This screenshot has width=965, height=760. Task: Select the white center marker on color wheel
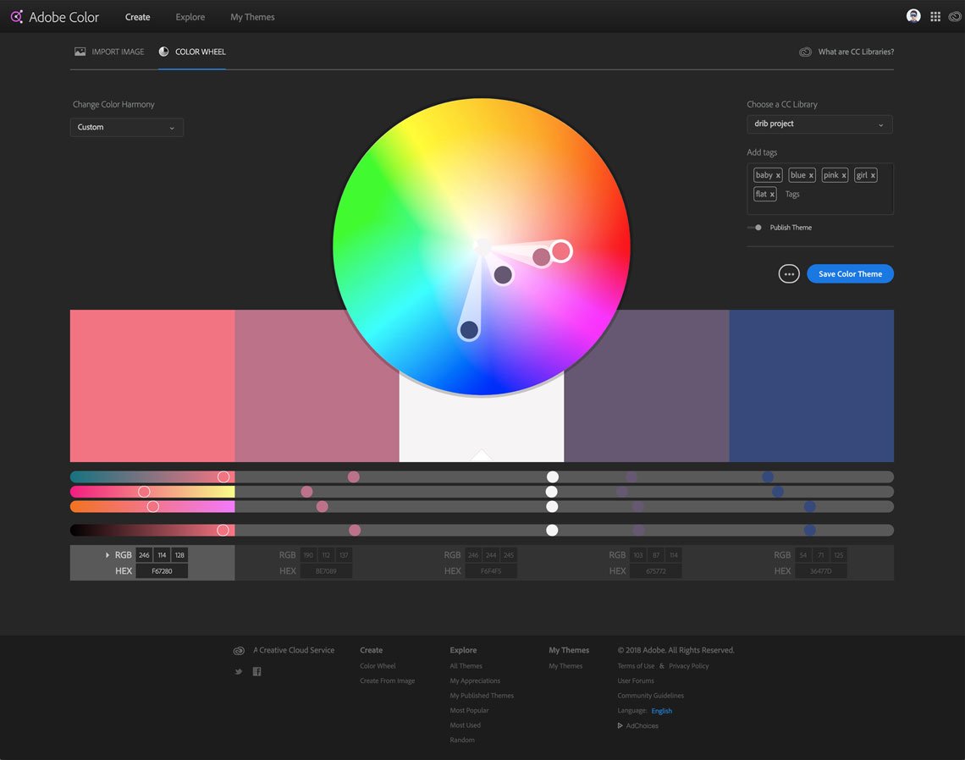482,246
